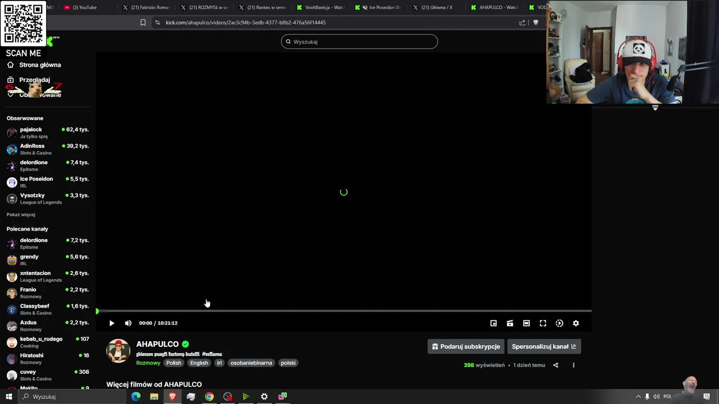Click the AHAPULCO channel name

[157, 344]
